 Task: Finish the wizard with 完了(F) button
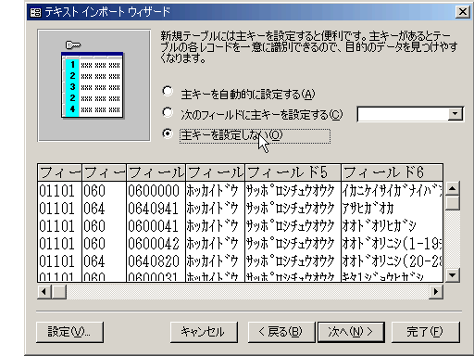426,332
